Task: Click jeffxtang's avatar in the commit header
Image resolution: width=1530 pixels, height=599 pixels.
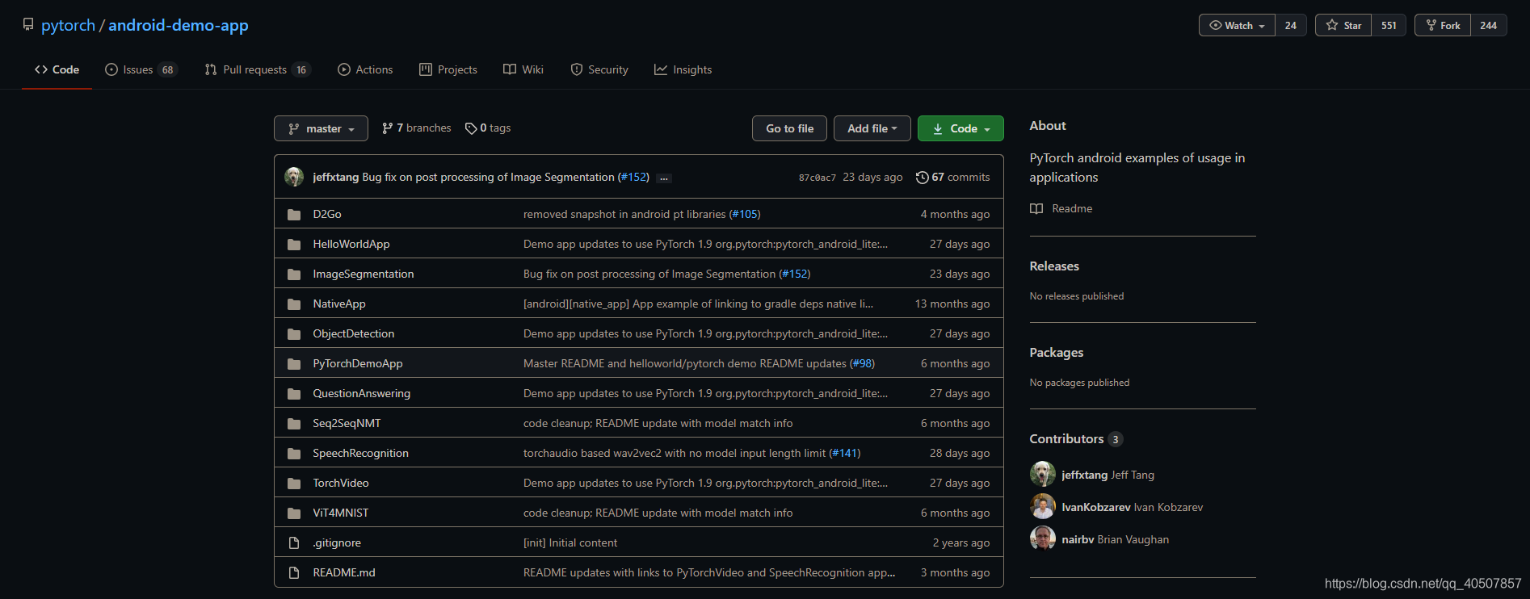Action: (x=294, y=177)
